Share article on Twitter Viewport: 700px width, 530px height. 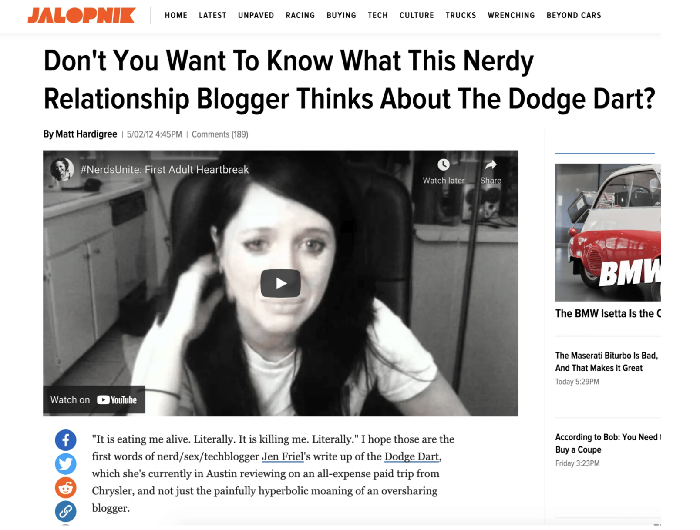point(66,464)
